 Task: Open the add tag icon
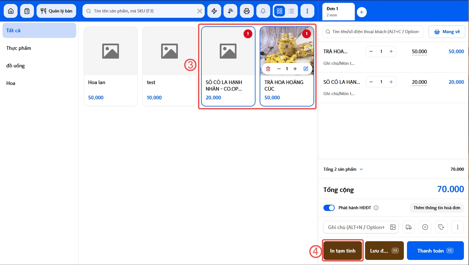441,227
